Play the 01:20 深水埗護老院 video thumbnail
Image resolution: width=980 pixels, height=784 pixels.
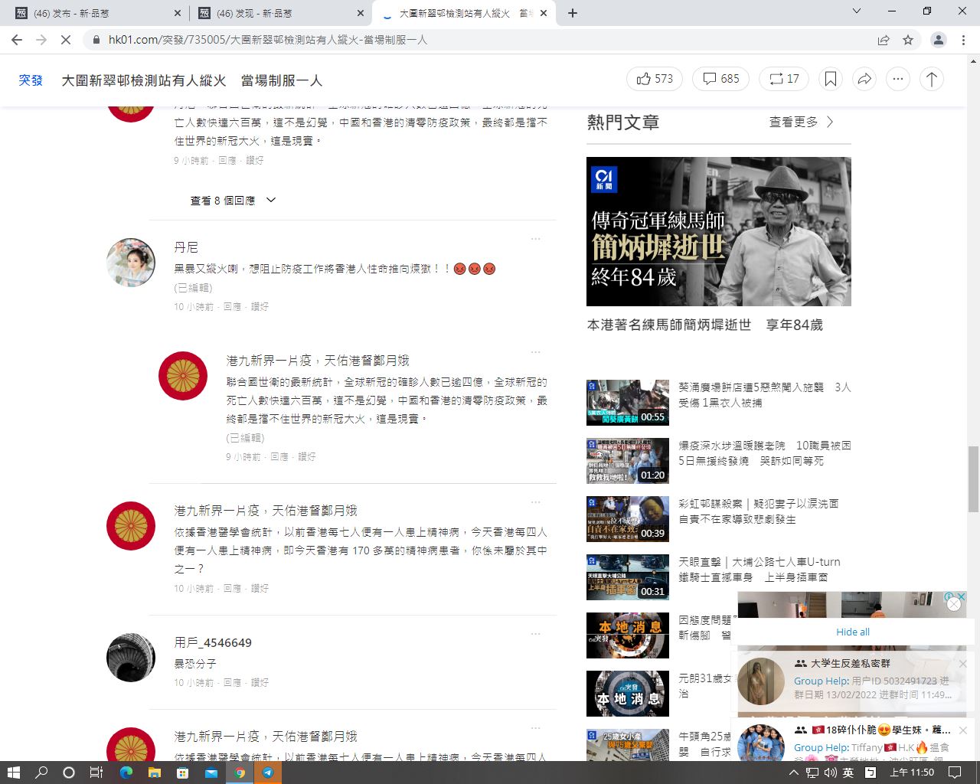point(628,461)
